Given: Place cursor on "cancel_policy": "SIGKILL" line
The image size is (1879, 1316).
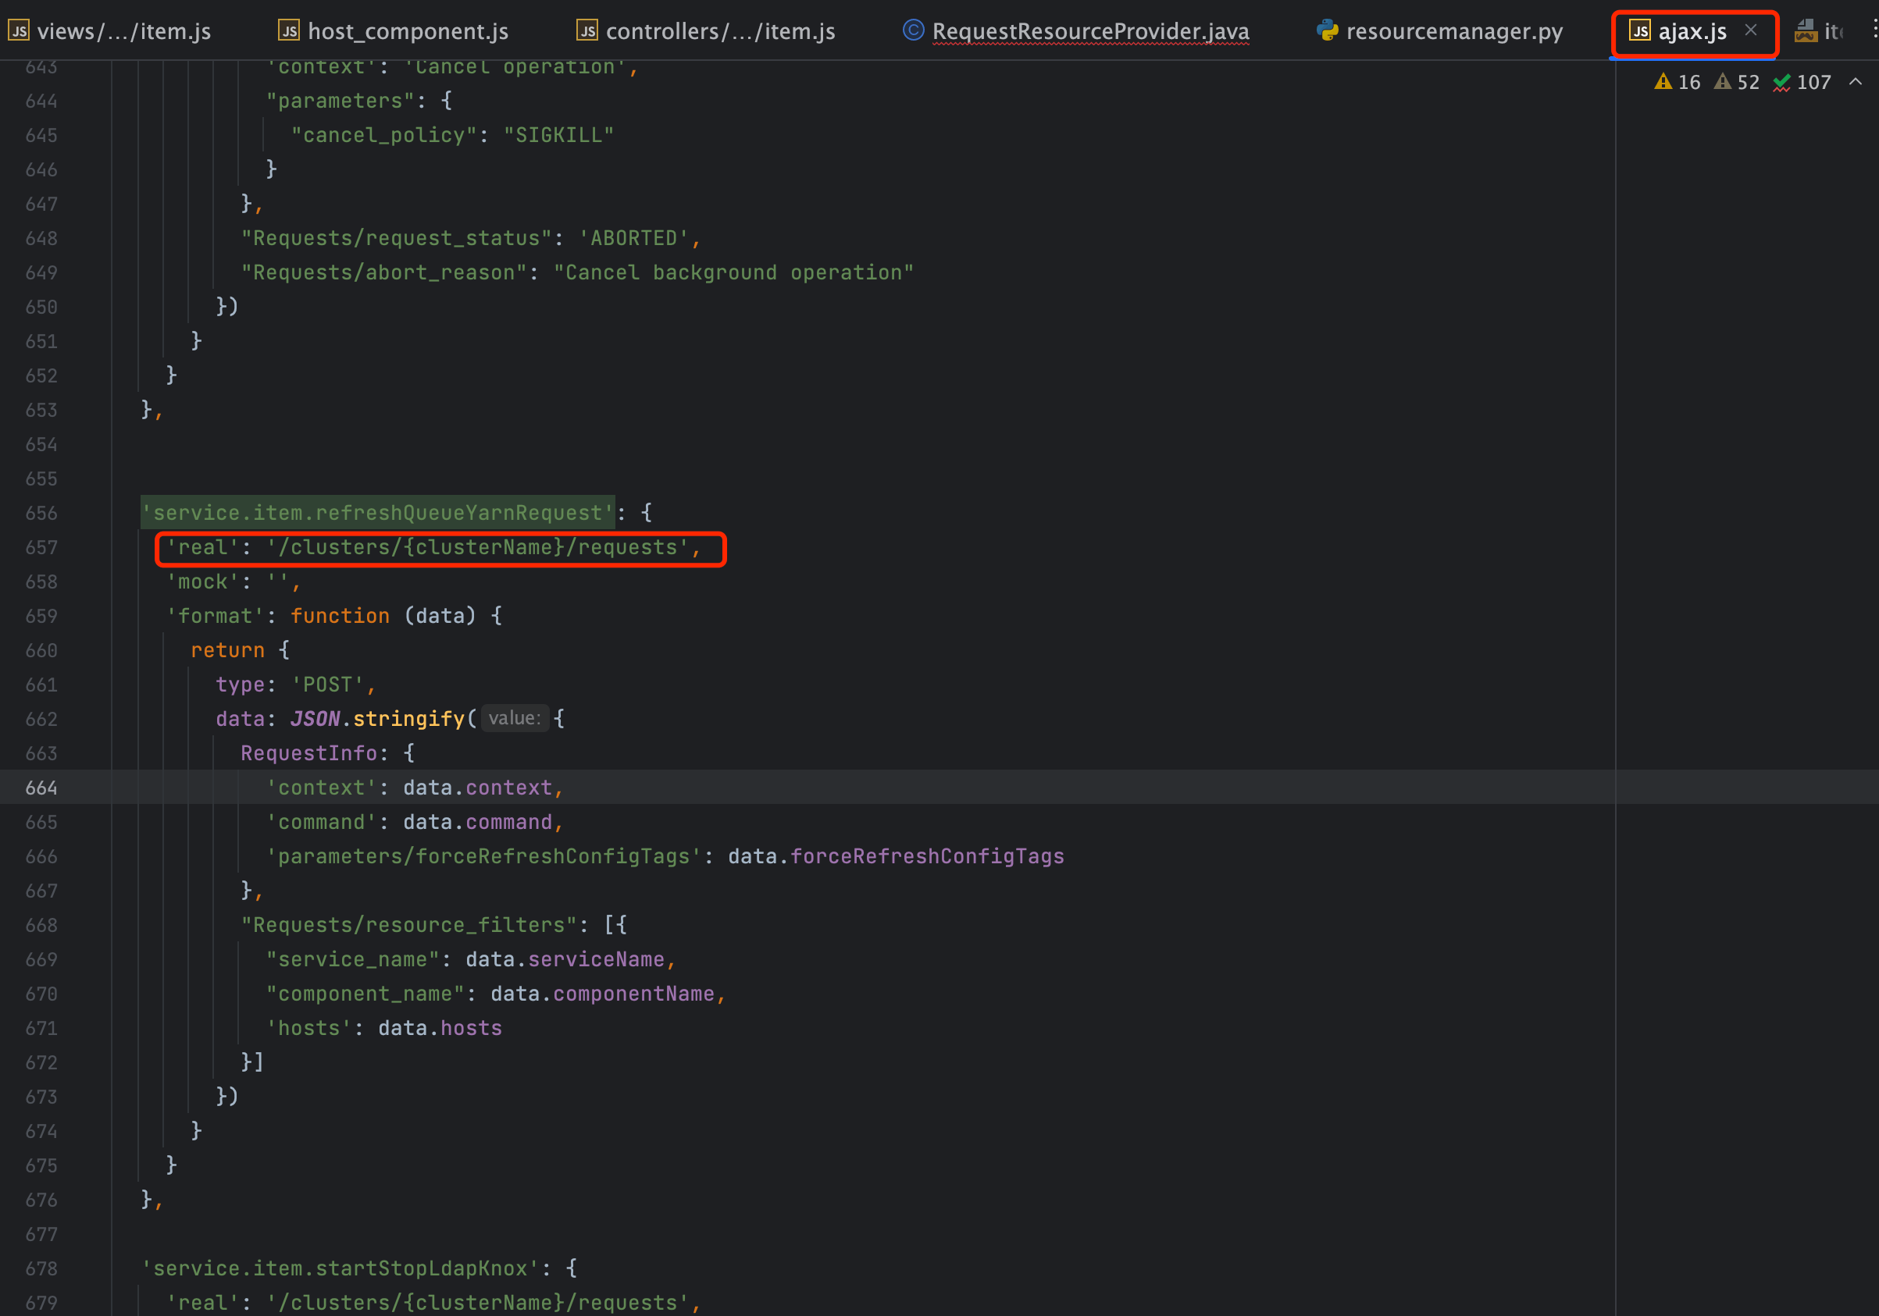Looking at the screenshot, I should pos(451,135).
